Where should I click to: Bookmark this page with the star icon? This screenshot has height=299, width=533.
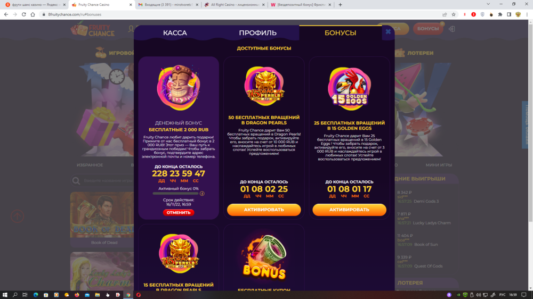(454, 14)
